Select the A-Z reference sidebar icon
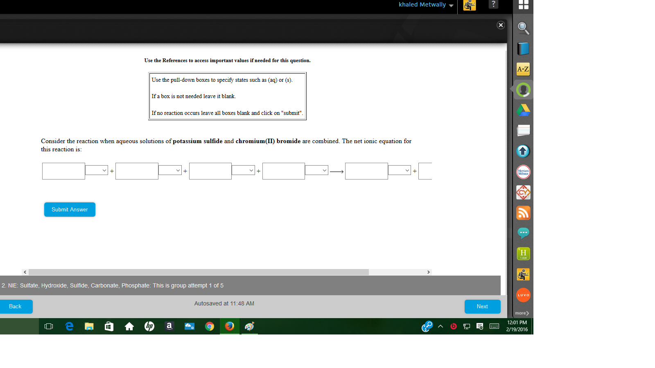Screen dimensions: 655x368 click(523, 69)
